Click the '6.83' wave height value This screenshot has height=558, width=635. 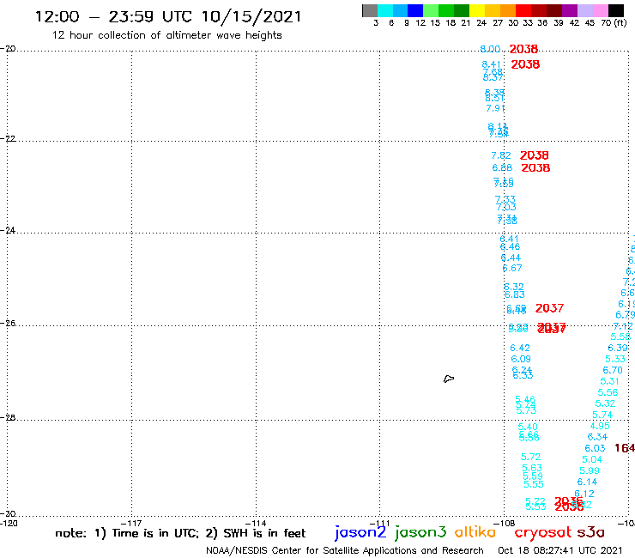[x=515, y=294]
